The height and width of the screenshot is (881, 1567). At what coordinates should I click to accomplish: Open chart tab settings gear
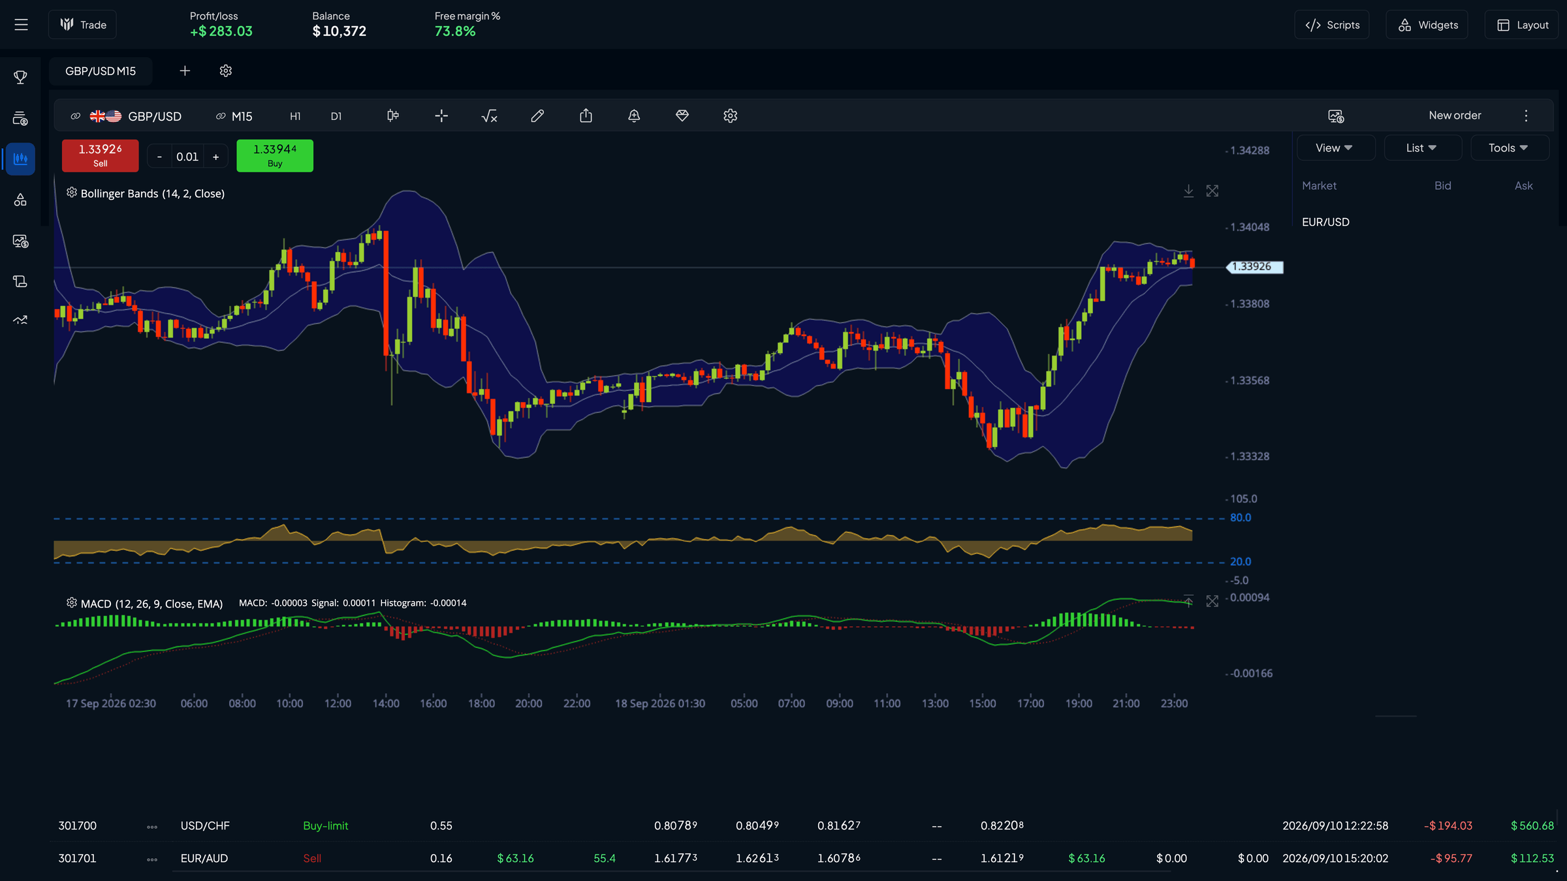226,70
